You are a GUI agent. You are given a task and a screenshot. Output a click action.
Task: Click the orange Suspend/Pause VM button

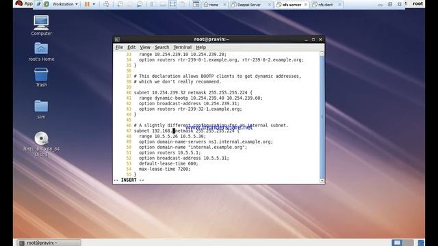pos(87,4)
